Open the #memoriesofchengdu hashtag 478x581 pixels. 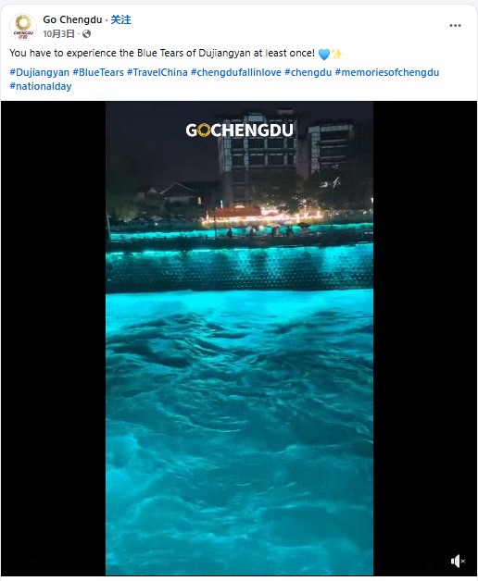(387, 72)
